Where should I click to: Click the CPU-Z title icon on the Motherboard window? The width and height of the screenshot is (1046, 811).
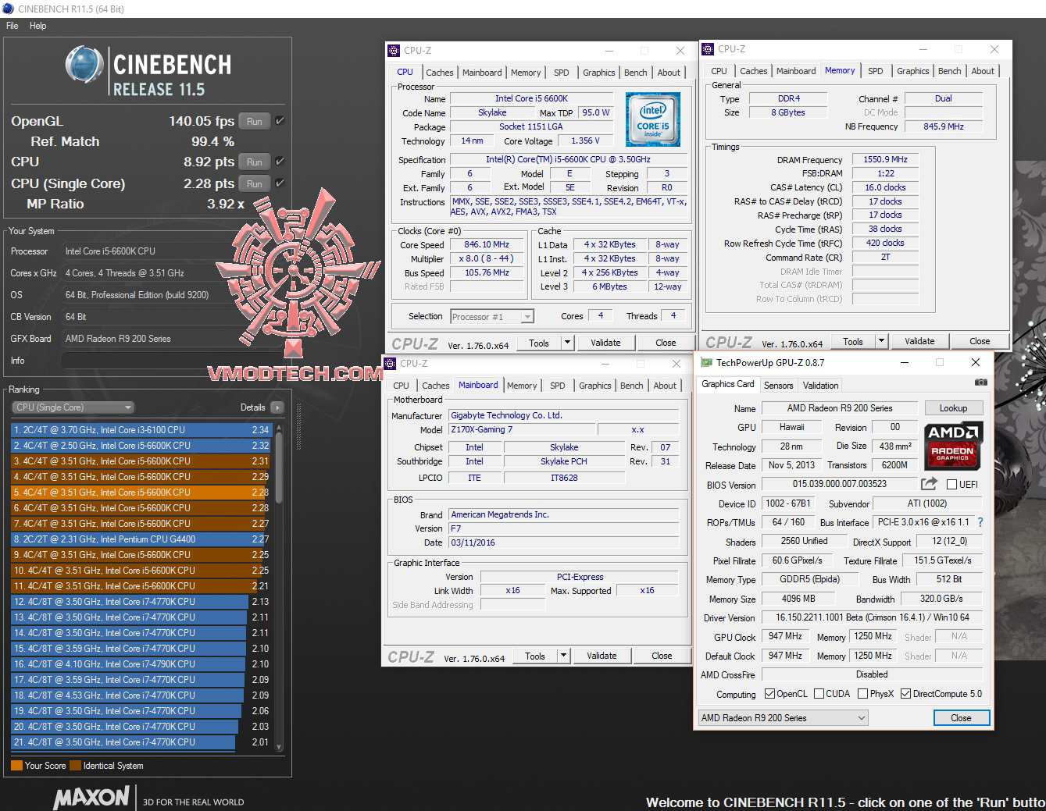(x=391, y=364)
